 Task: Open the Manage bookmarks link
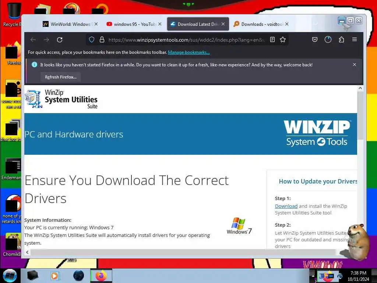point(189,52)
